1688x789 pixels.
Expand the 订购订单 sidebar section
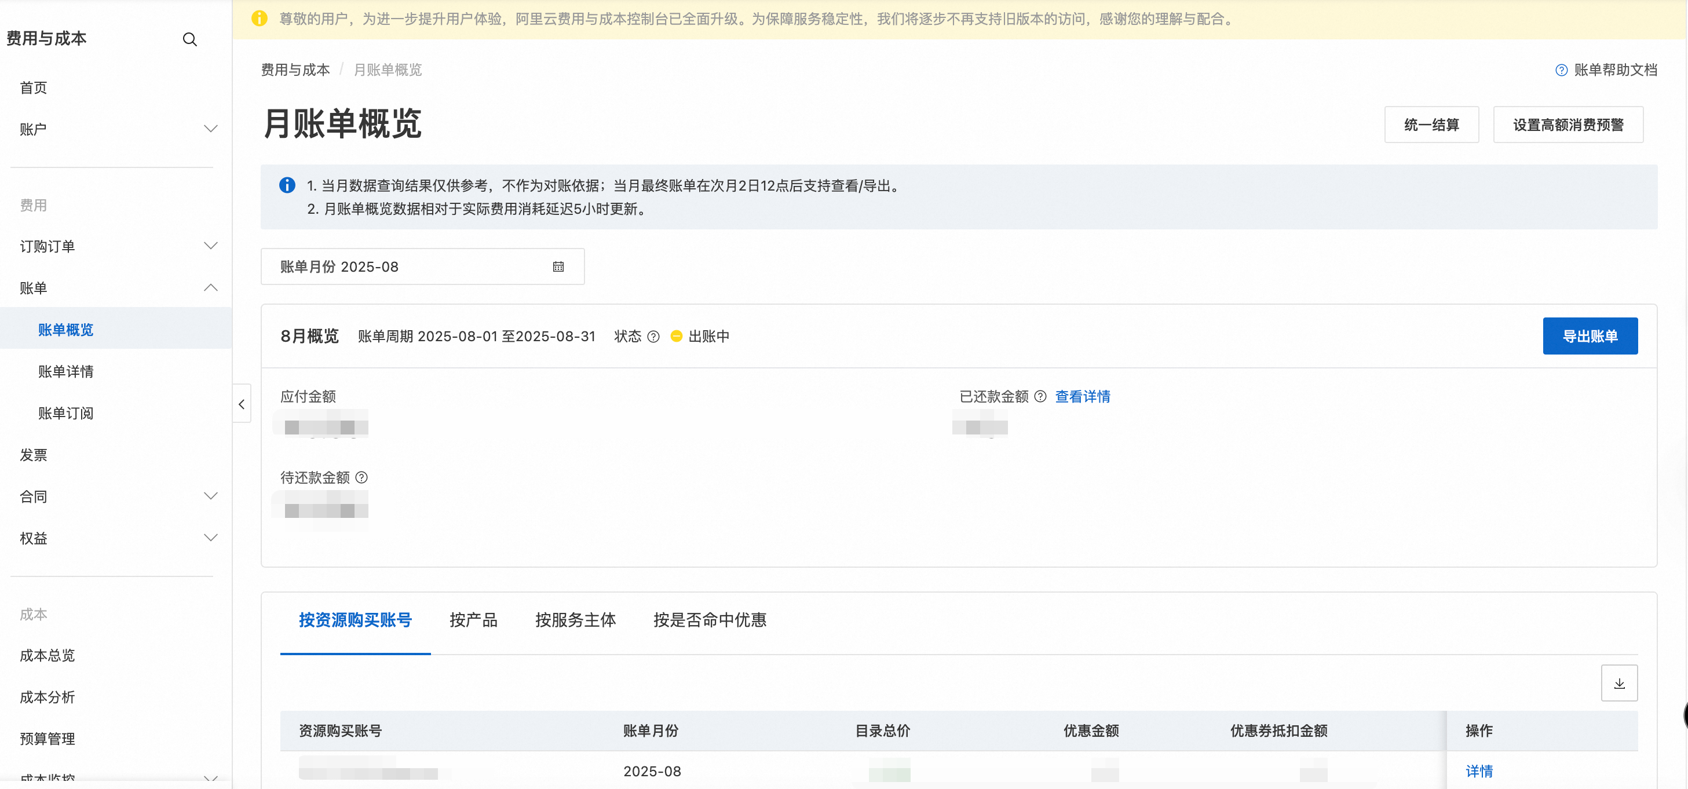tap(210, 246)
